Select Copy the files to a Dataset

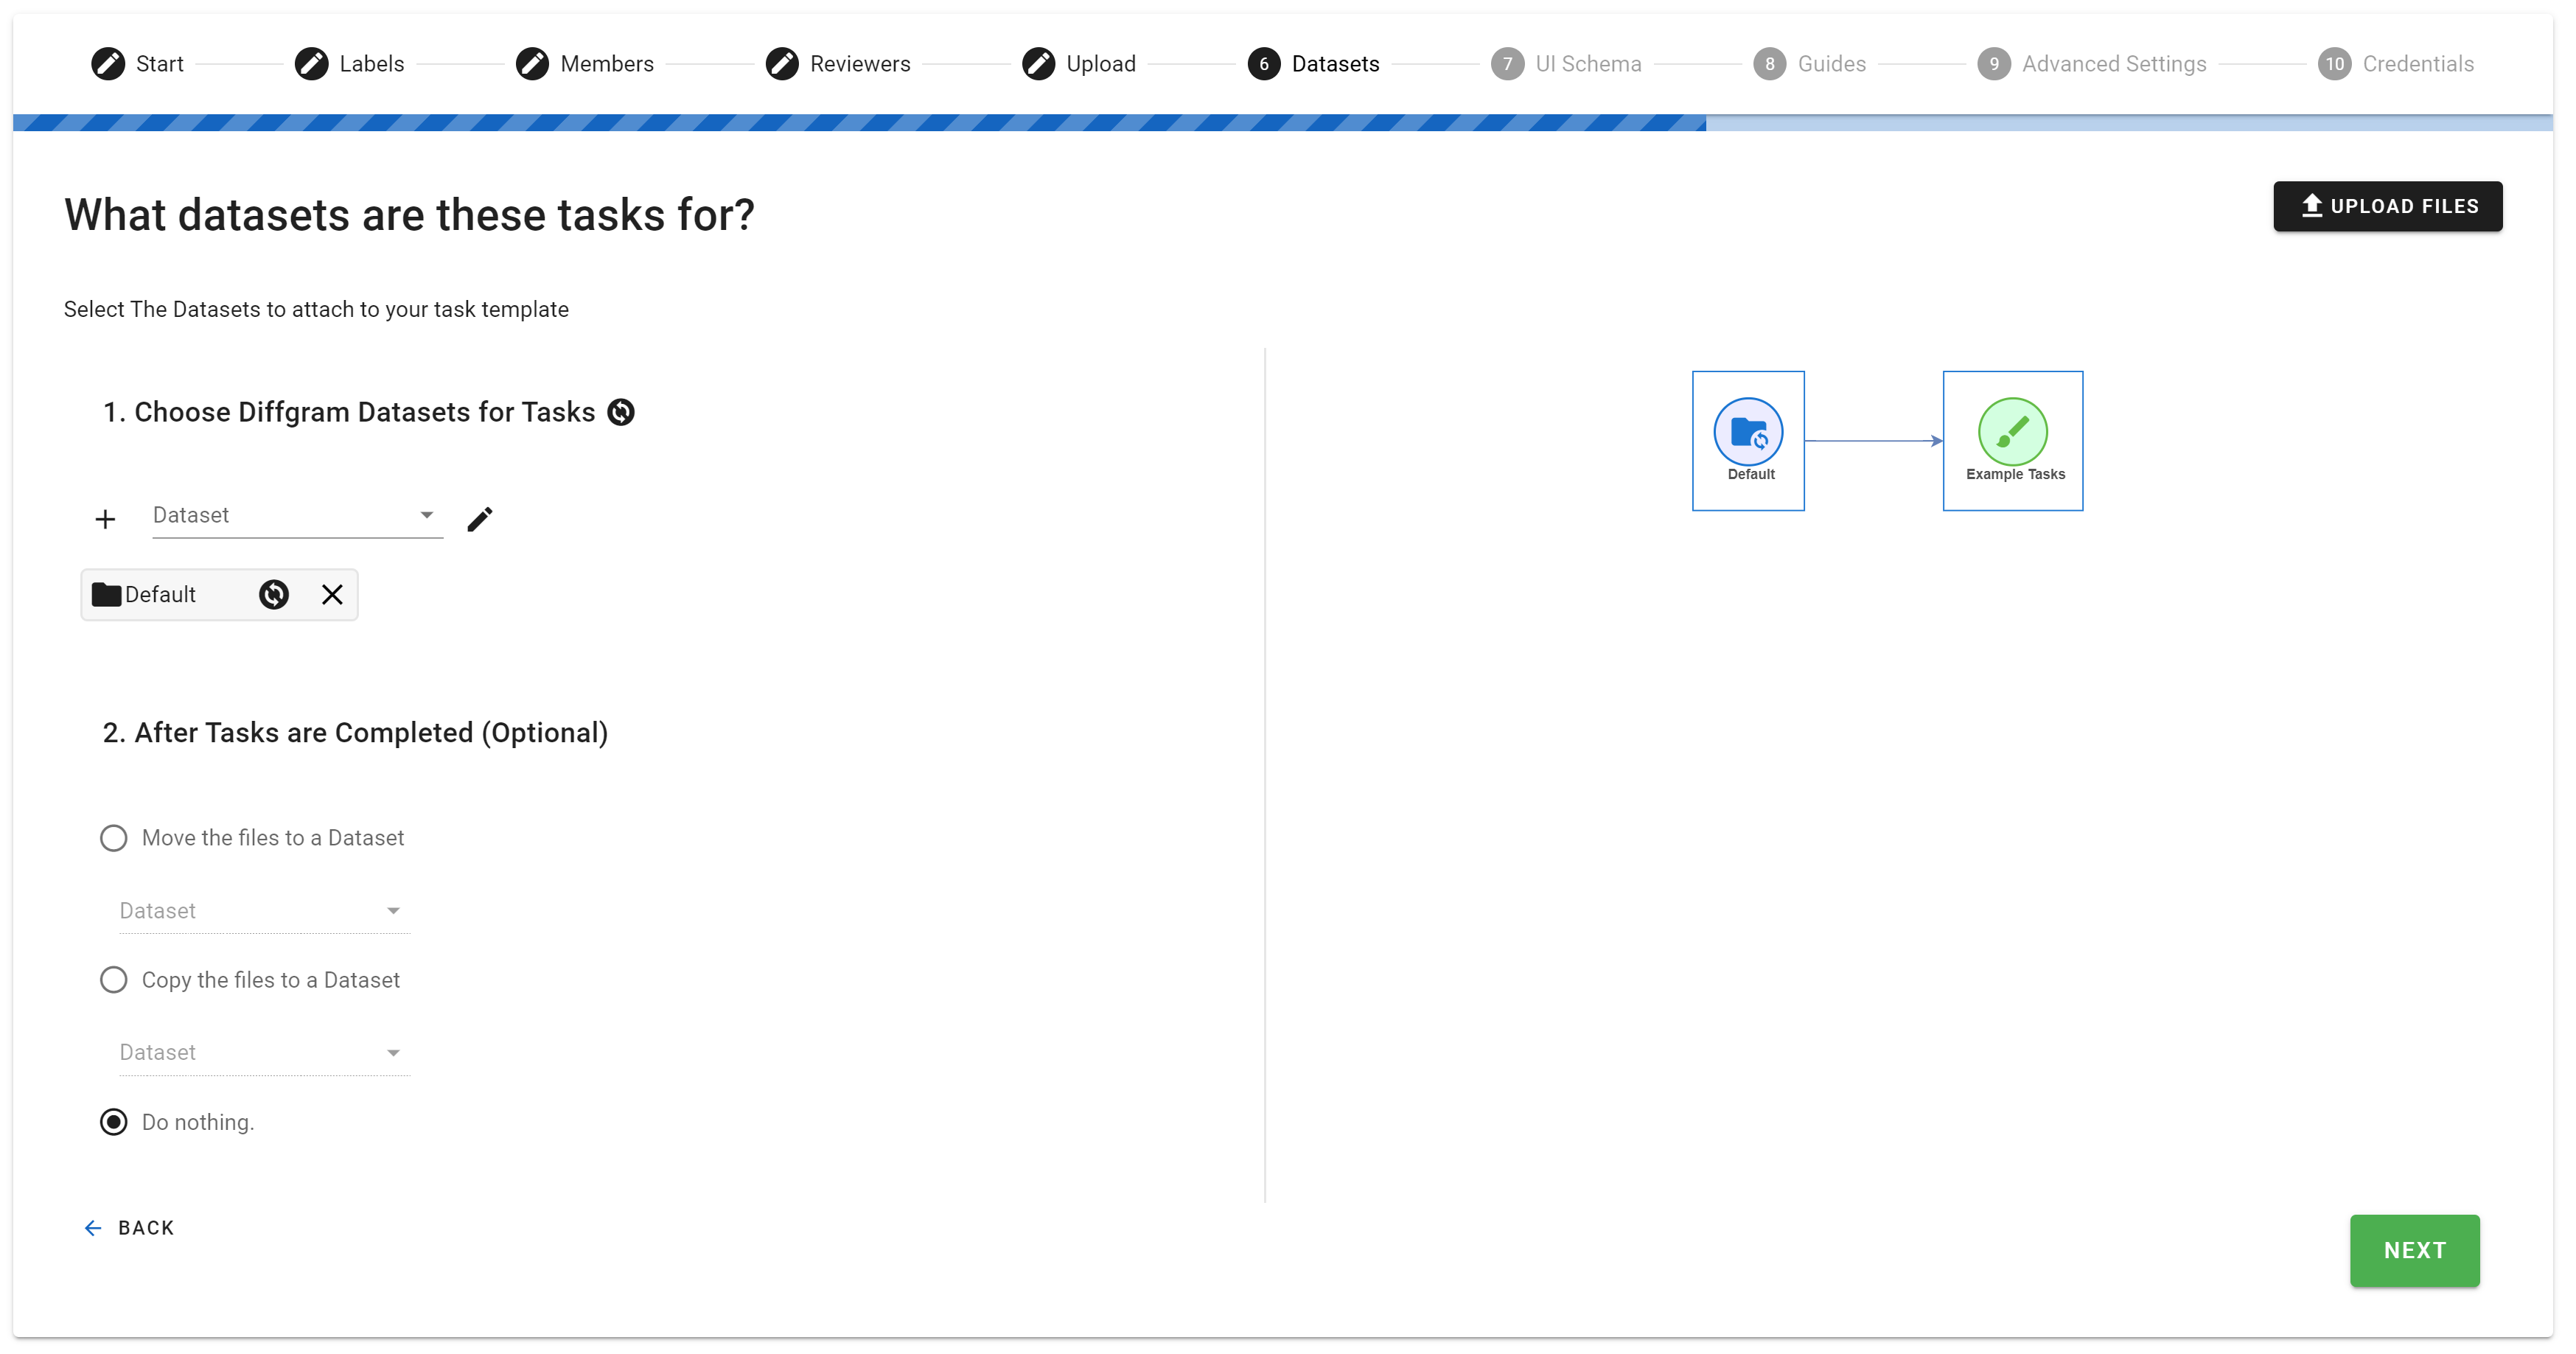[x=114, y=980]
